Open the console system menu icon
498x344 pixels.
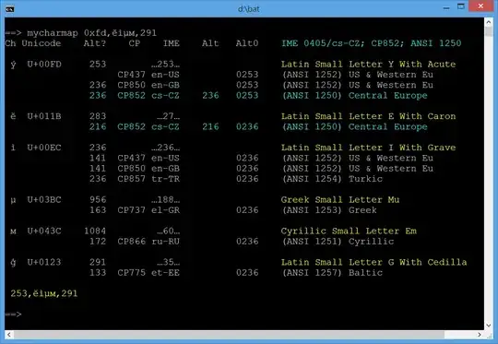9,9
